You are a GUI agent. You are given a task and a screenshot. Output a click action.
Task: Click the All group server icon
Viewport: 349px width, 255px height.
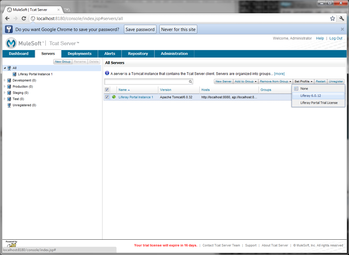click(9, 68)
